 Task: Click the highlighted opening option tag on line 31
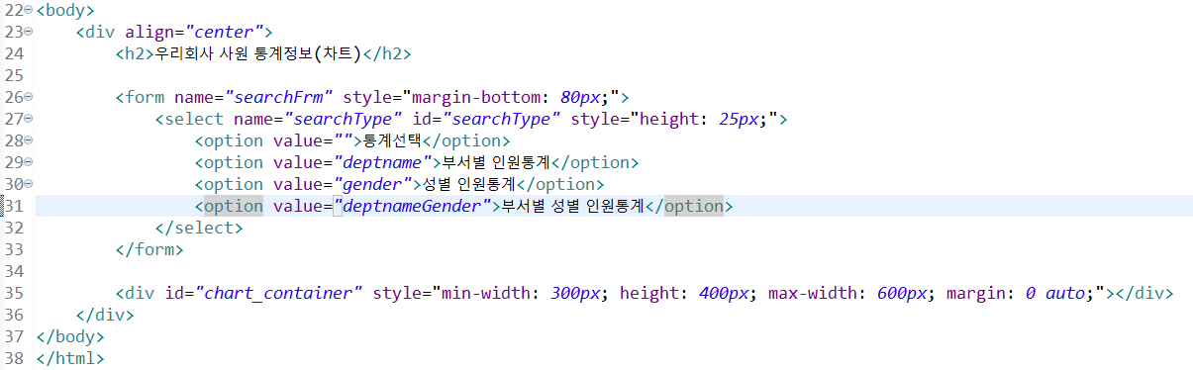(234, 206)
